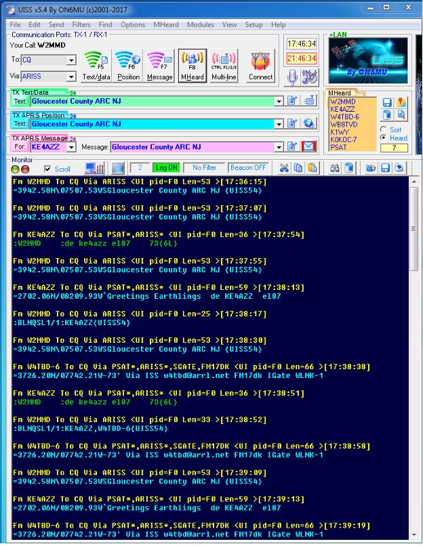This screenshot has width=423, height=546.
Task: Save monitor log with floppy disk icon
Action: (x=385, y=168)
